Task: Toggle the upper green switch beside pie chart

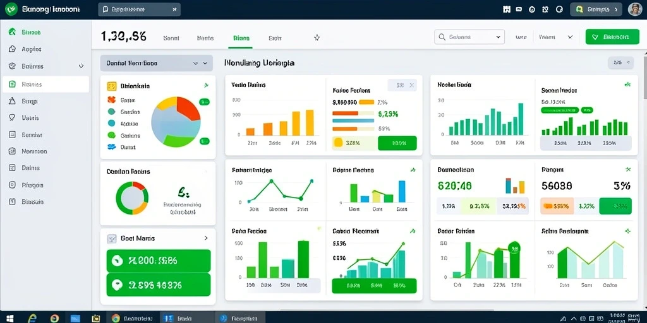Action: tap(204, 102)
